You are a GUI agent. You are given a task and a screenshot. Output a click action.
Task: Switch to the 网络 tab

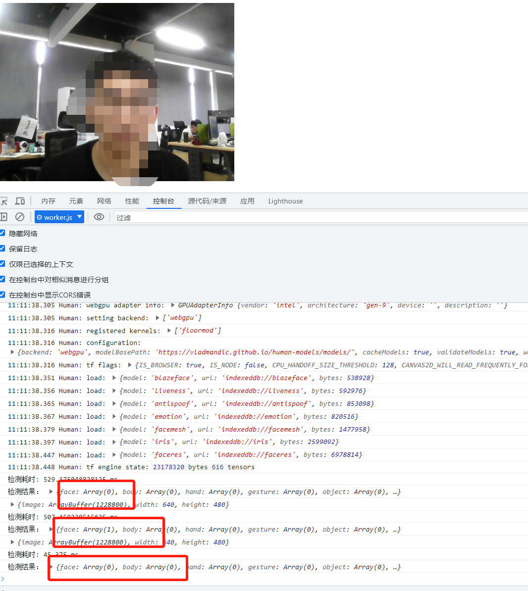point(104,201)
